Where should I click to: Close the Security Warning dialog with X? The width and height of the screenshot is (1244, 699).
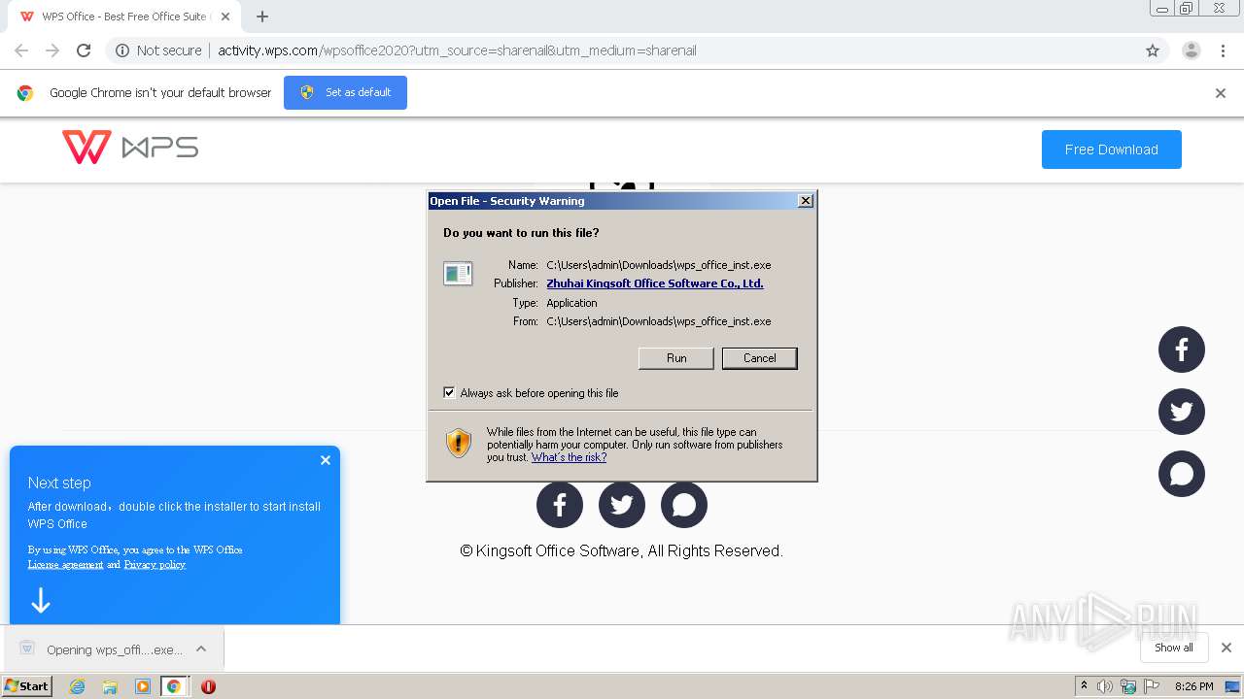(x=805, y=201)
